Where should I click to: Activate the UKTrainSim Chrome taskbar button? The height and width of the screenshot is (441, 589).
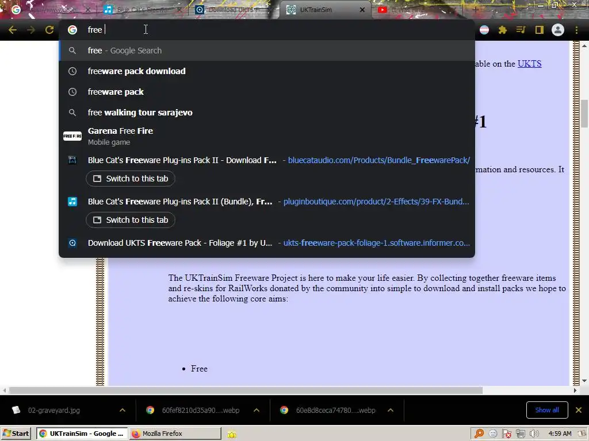point(82,434)
